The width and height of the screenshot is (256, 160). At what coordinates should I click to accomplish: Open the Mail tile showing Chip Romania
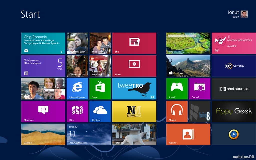point(43,43)
